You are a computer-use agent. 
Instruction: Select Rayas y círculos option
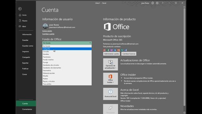(67, 81)
